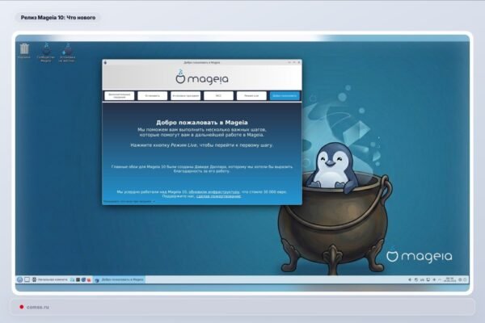Minimize the Добро пожаловать в Mageia window
Screen dimensions: 485x323
click(x=289, y=62)
